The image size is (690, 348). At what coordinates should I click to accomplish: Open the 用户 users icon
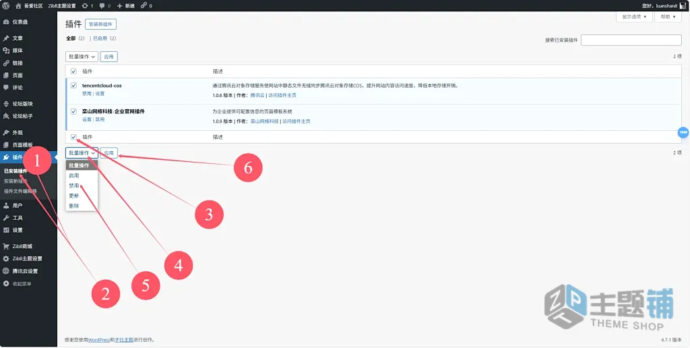click(6, 206)
